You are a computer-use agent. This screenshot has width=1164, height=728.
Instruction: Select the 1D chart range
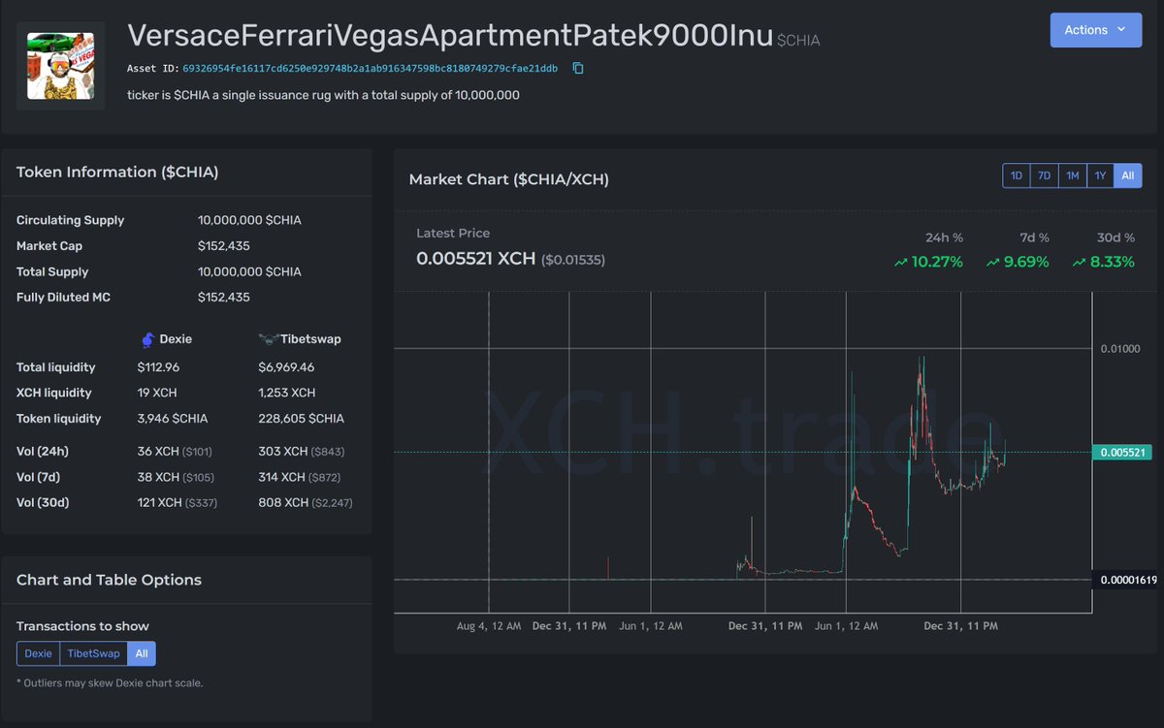(1016, 175)
